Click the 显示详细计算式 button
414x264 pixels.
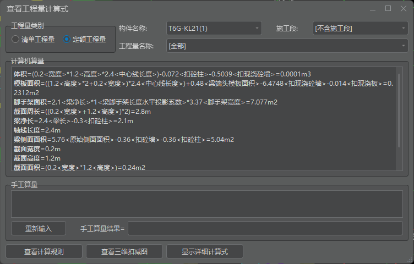[205, 251]
